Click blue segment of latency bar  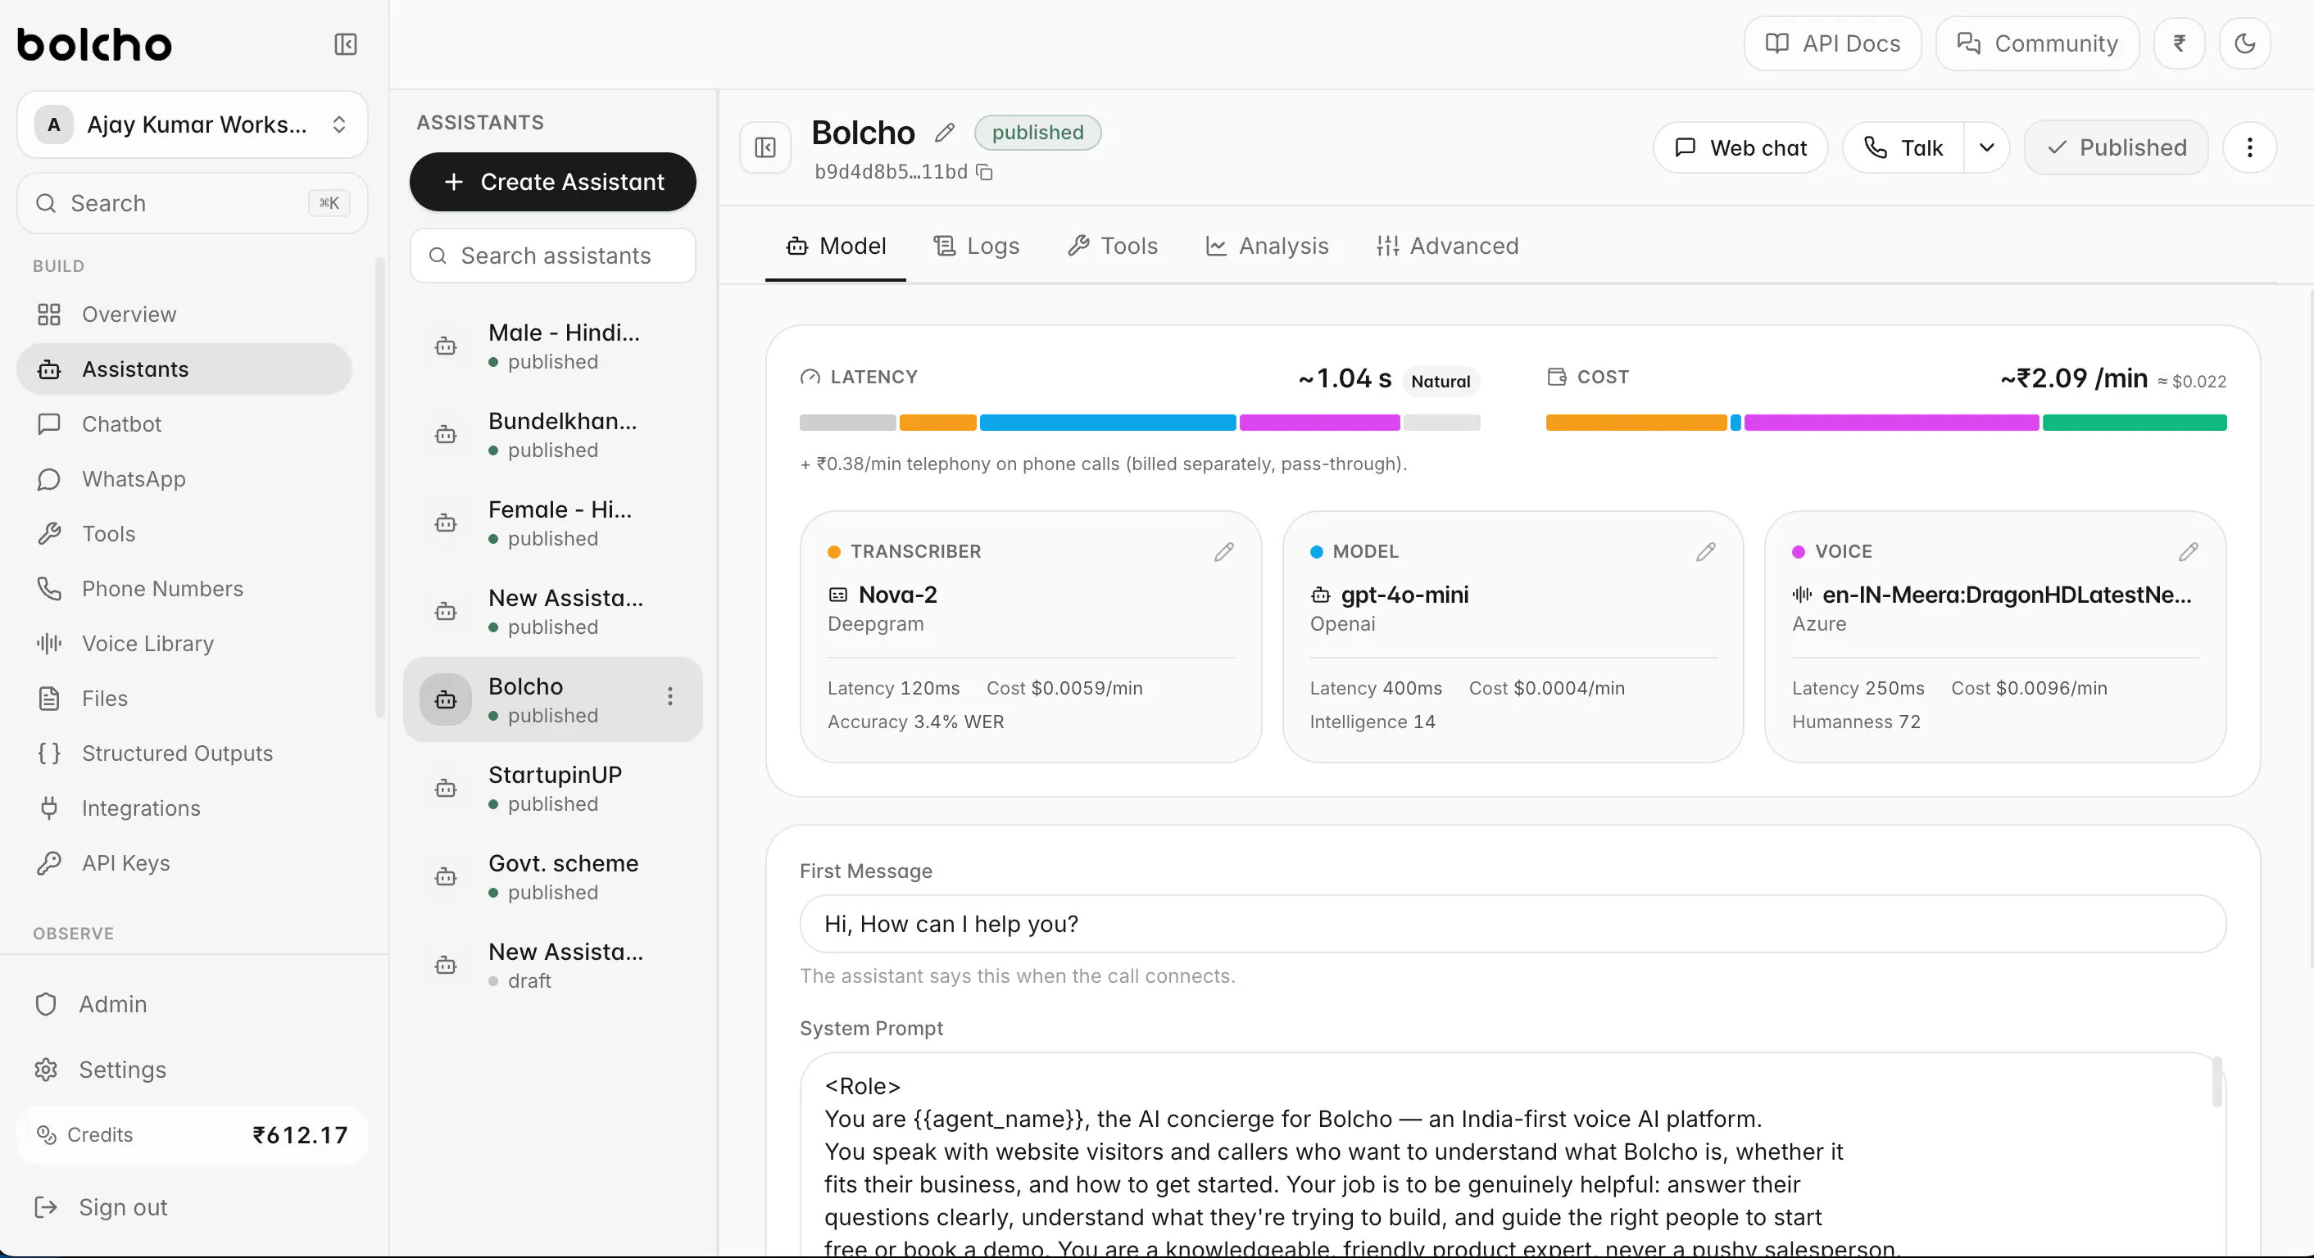1107,423
